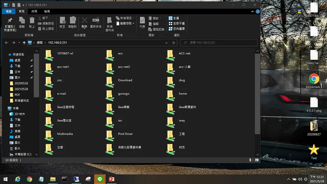Screen dimensions: 327x184
Task: Click the Help question mark icon
Action: click(258, 11)
